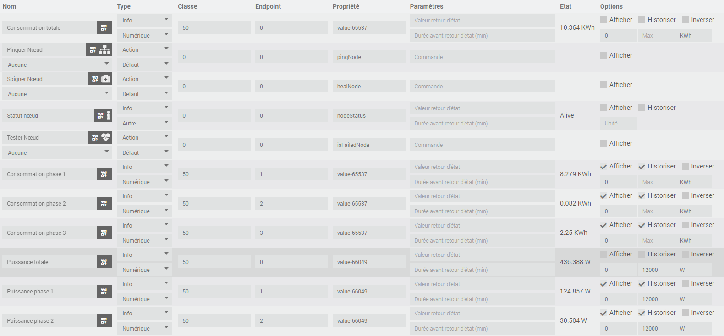Check Afficher on the Pinguer Nœud row

pos(604,56)
